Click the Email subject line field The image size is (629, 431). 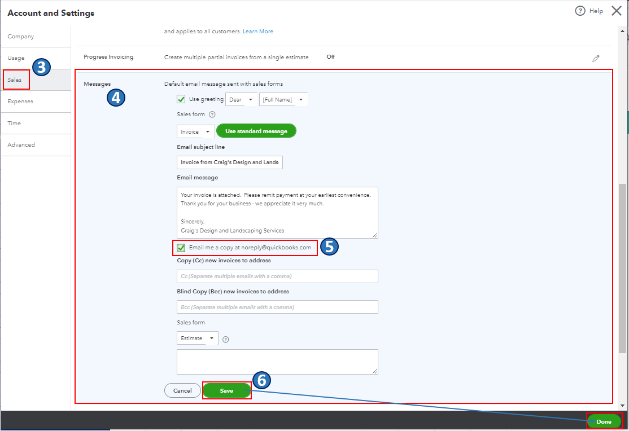[x=229, y=162]
